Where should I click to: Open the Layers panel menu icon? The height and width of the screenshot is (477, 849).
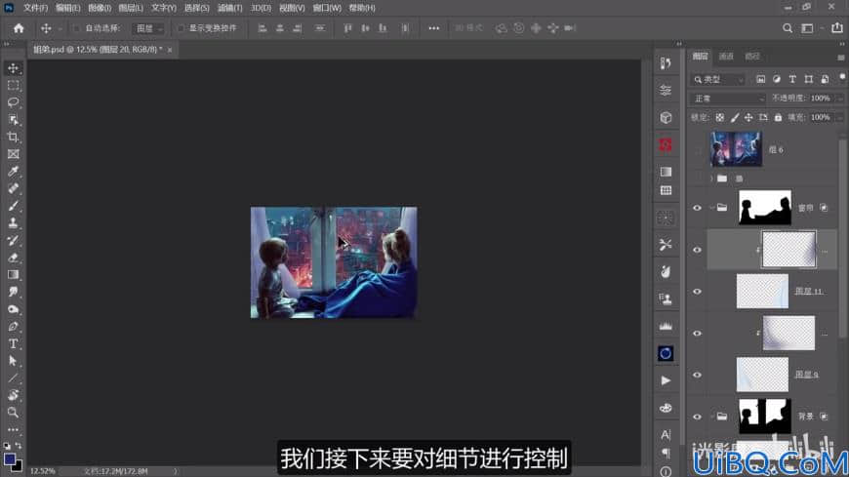coord(840,57)
